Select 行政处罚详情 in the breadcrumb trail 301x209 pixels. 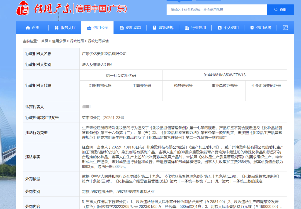tap(98, 41)
